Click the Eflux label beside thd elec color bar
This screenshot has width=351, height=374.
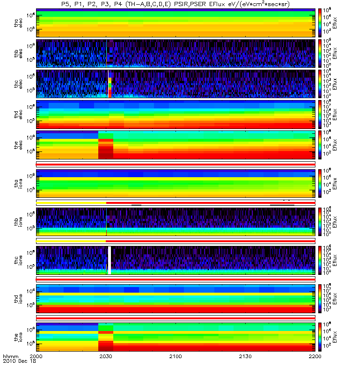[x=335, y=115]
